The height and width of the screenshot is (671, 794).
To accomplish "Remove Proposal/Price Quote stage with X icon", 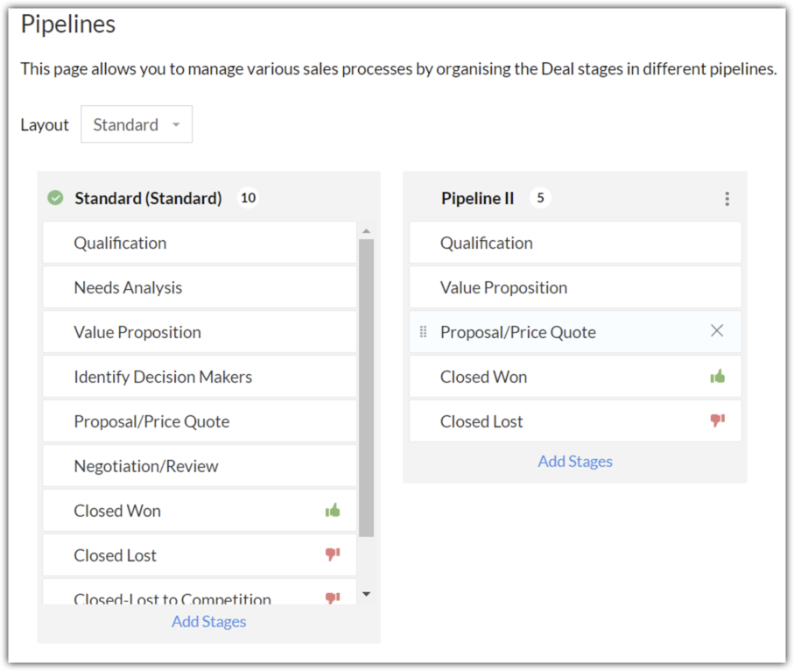I will (x=717, y=331).
